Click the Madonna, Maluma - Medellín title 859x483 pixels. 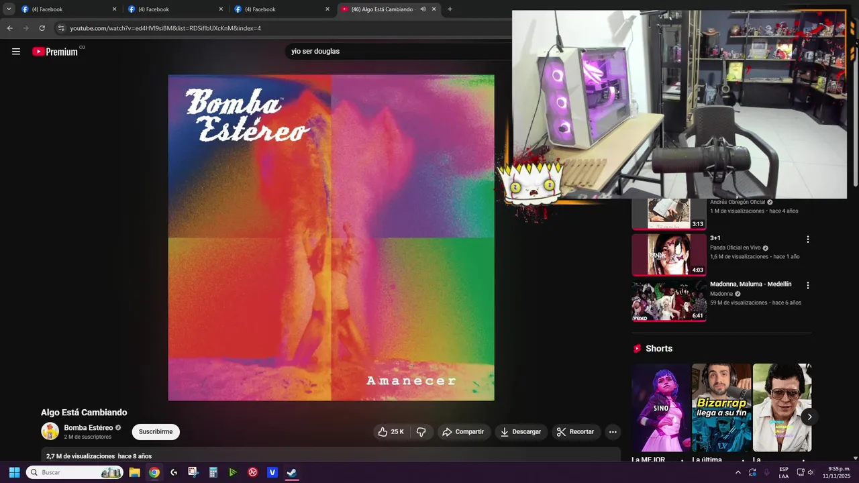[751, 284]
